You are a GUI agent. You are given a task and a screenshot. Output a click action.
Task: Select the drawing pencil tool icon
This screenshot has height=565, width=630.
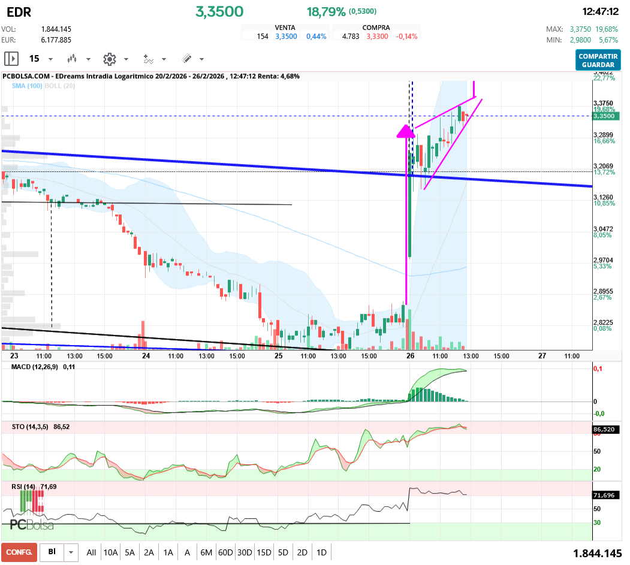coord(186,59)
